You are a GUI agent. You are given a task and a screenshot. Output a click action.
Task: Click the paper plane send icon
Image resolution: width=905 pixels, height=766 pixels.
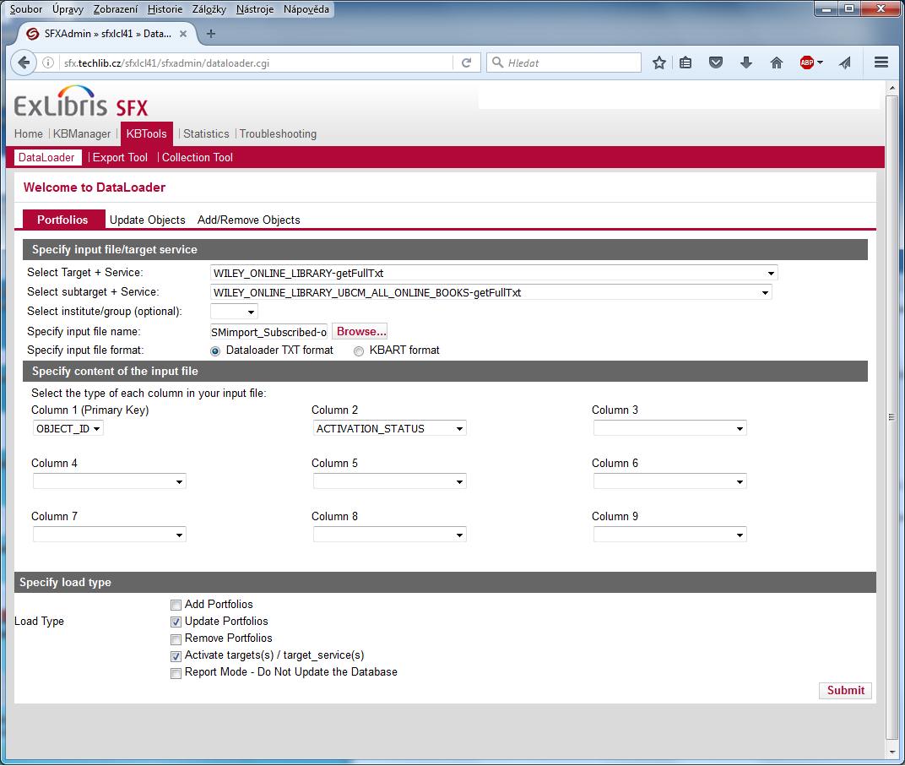(x=845, y=63)
